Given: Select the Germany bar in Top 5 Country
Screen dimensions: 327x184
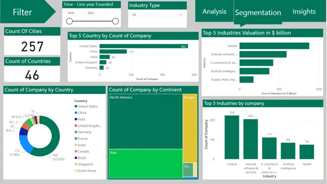Looking at the screenshot, I should pyautogui.click(x=102, y=68).
